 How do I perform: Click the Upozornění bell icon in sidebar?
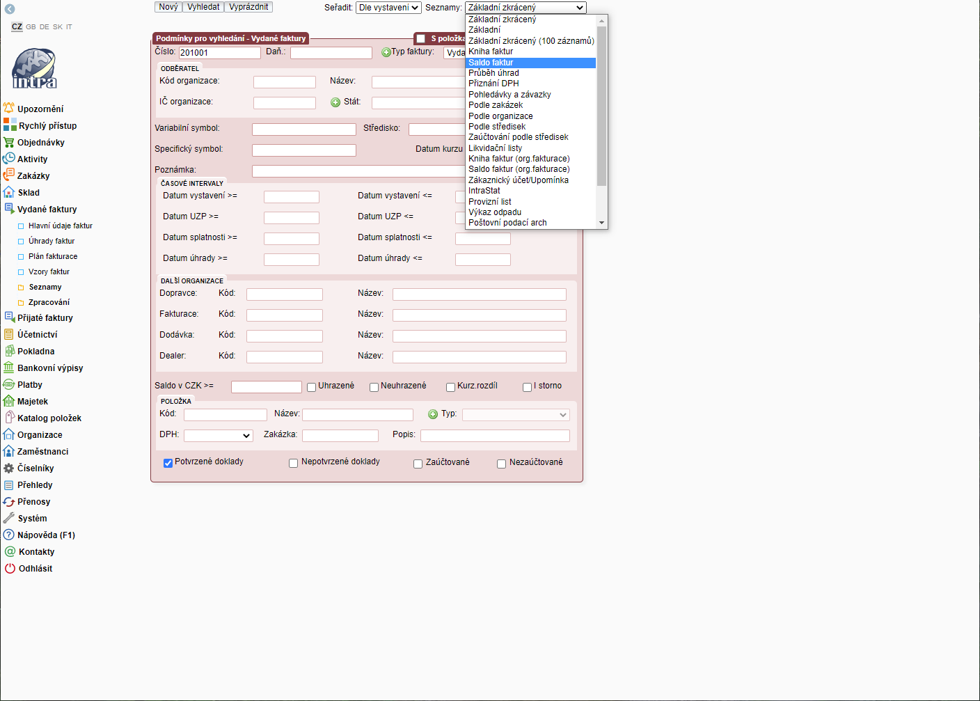click(8, 108)
